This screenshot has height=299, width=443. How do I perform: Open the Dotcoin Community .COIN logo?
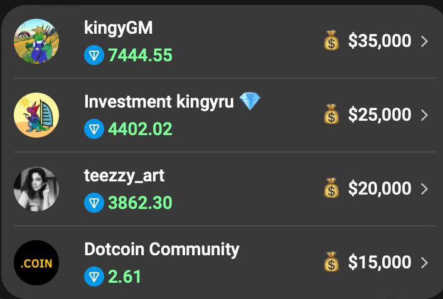pyautogui.click(x=36, y=263)
